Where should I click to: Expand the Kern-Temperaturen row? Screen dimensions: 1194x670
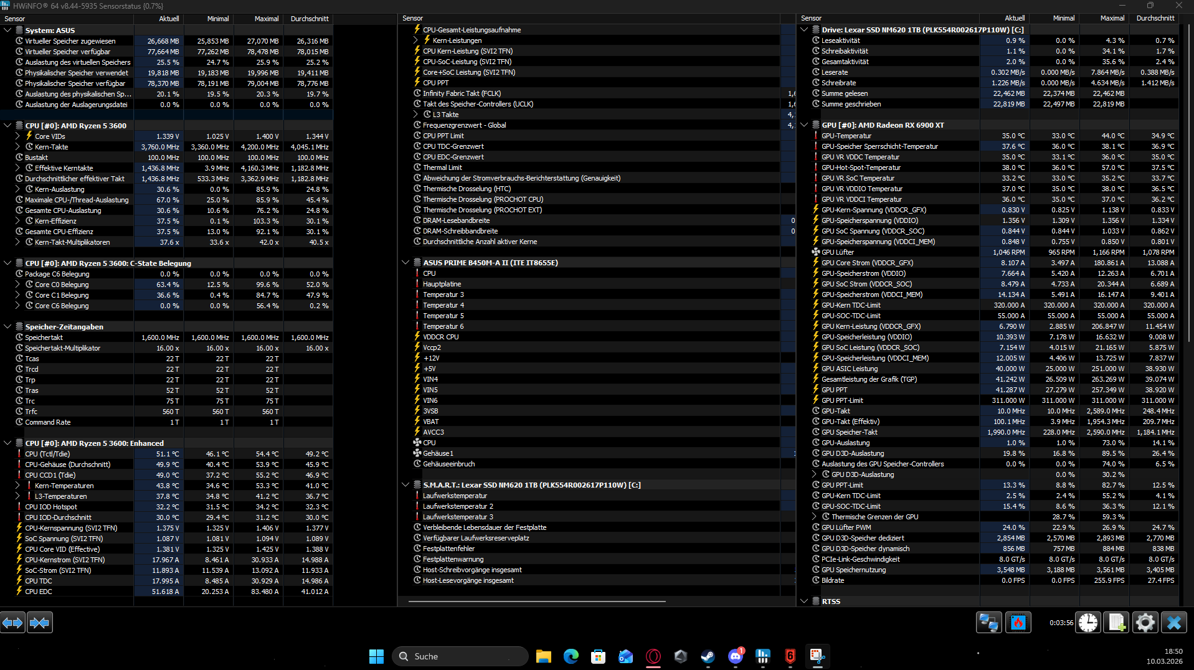click(18, 486)
